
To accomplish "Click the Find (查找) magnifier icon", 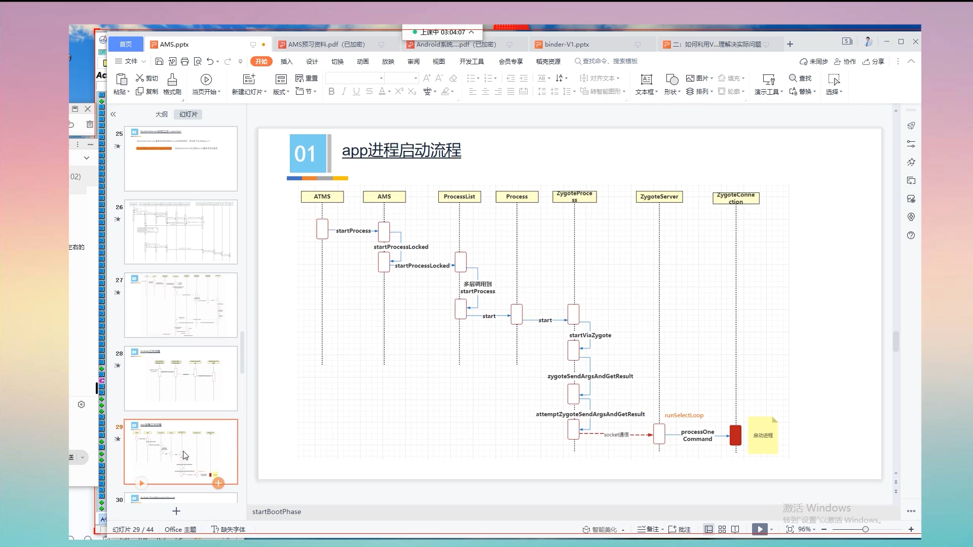I will coord(793,78).
